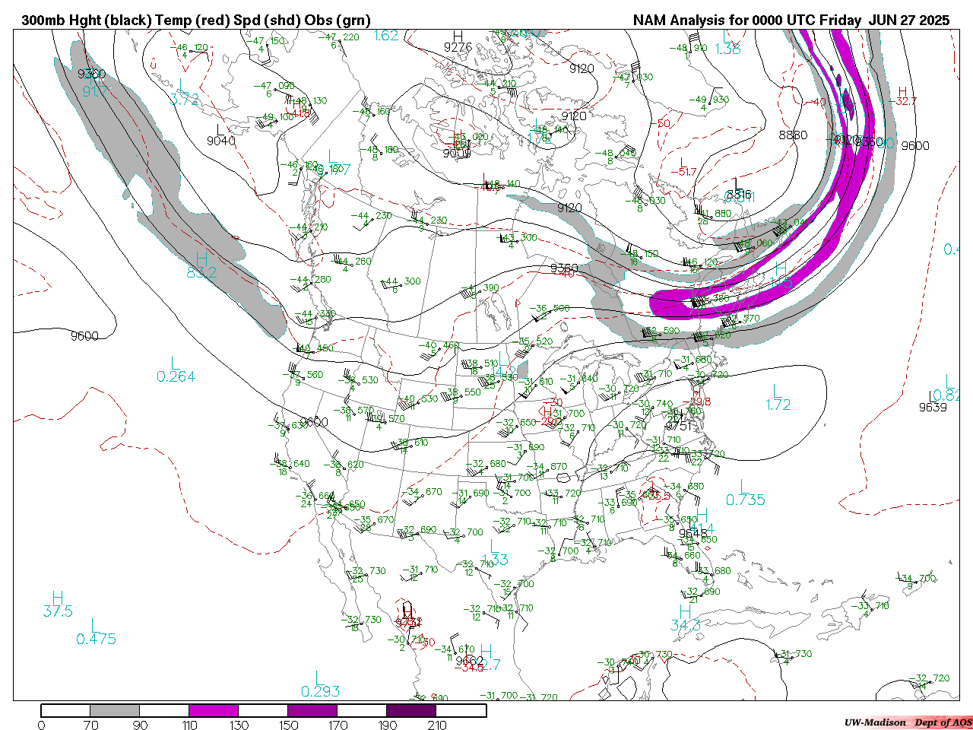Click the cyan L marker labeled 0.735
Screen dimensions: 973x730
[743, 486]
